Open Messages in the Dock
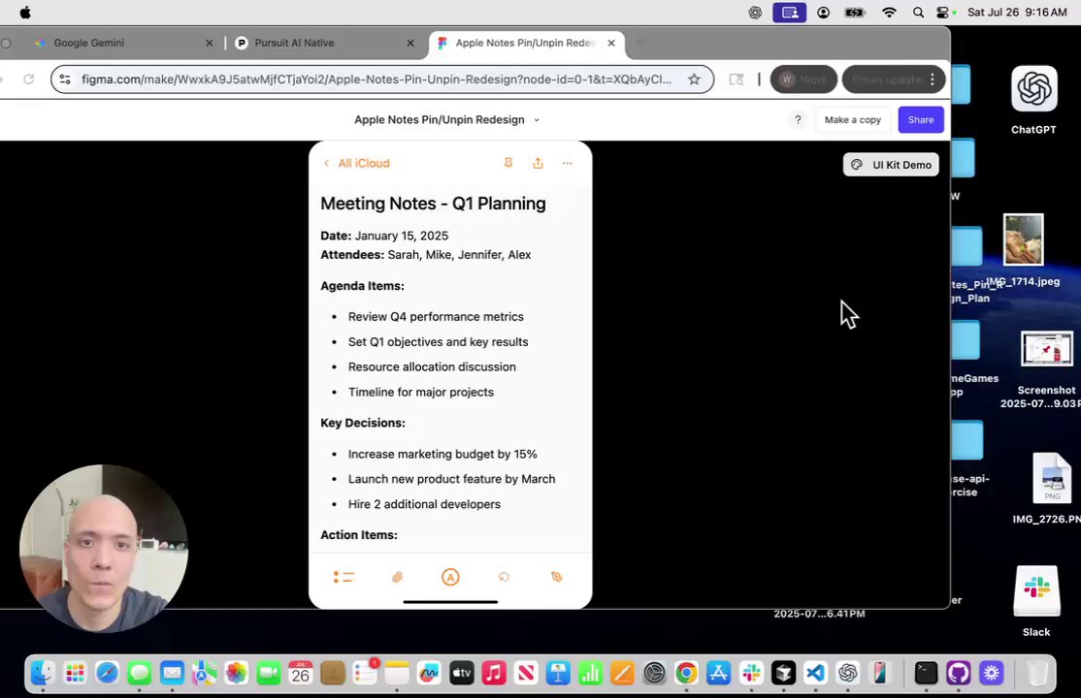Image resolution: width=1081 pixels, height=698 pixels. 140,673
